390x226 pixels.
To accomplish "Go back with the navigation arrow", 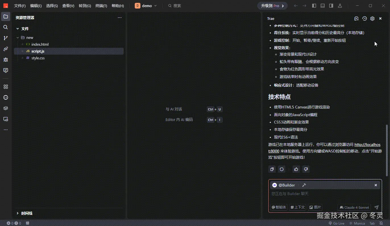I will pos(296,6).
